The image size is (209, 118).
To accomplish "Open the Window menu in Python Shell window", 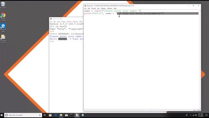I will point(75,21).
